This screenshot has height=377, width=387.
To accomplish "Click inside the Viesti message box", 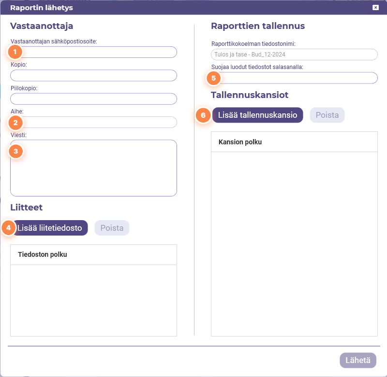I will (93, 168).
